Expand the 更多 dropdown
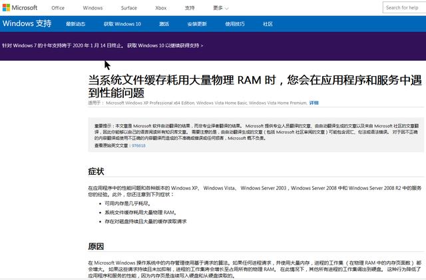This screenshot has width=426, height=280. (220, 8)
